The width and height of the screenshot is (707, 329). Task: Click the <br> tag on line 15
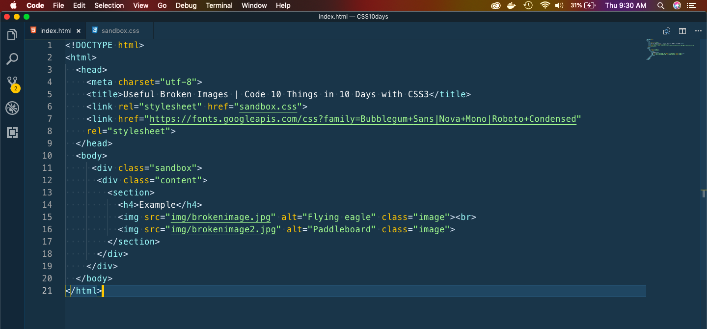466,217
